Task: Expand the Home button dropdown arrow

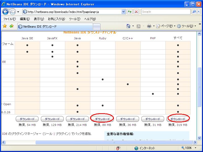Action: pyautogui.click(x=133, y=26)
